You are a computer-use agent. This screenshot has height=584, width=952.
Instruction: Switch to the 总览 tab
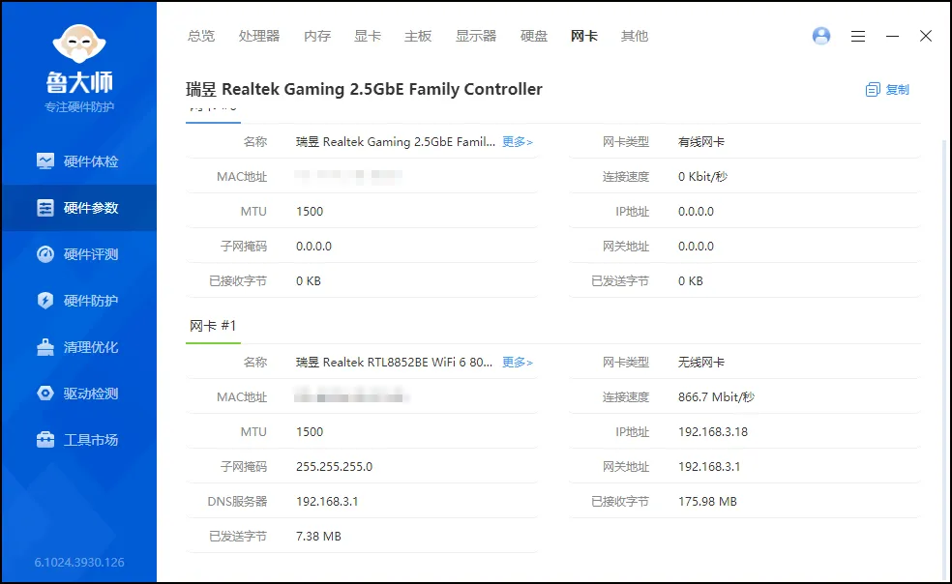201,36
